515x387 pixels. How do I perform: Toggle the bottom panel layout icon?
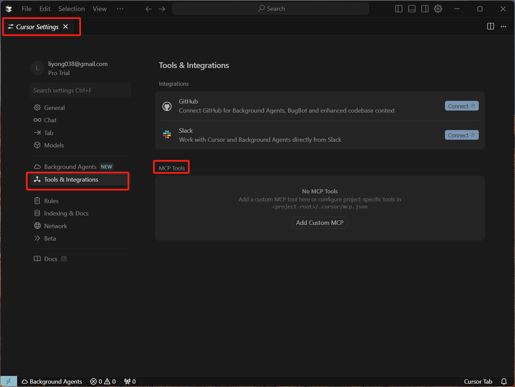[412, 9]
